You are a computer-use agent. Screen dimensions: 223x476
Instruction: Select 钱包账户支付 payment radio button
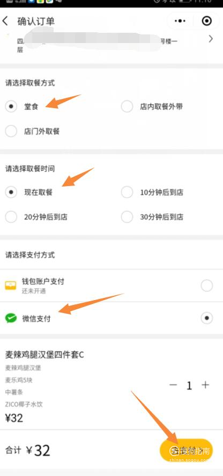(x=207, y=286)
